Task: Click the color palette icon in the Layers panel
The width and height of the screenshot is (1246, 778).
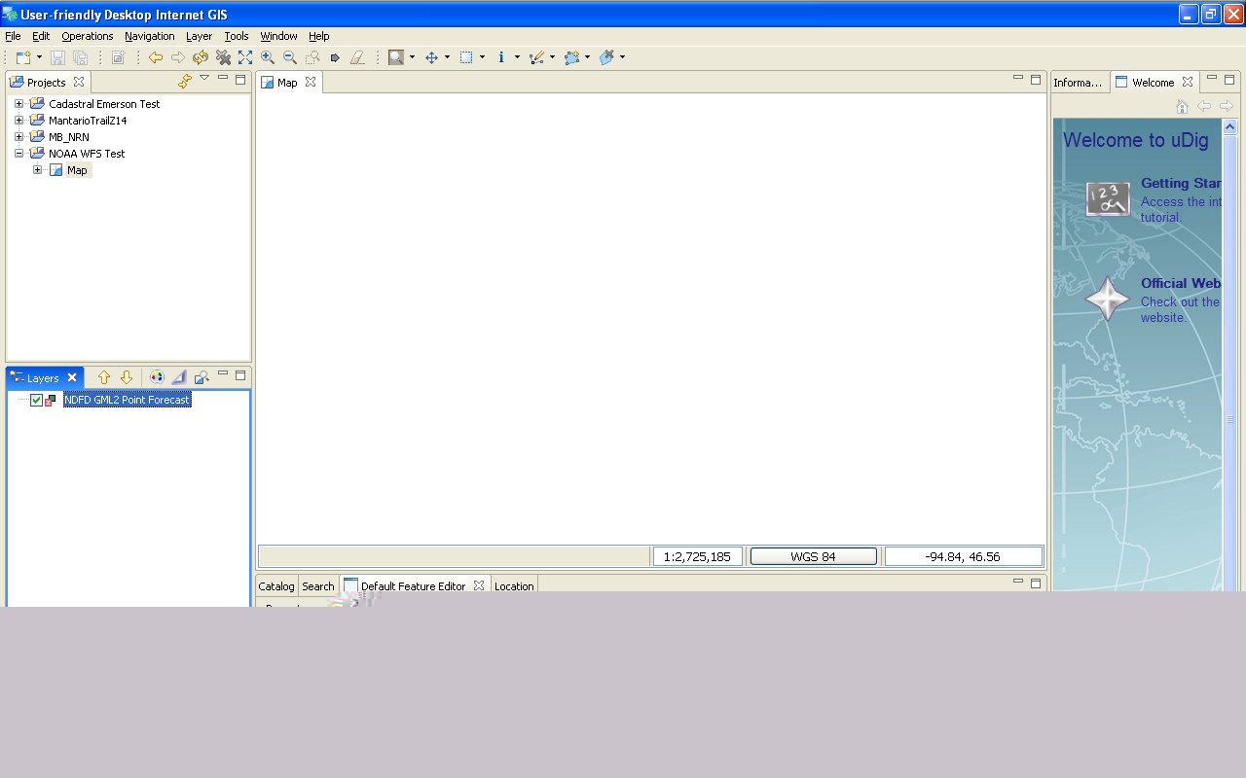Action: click(x=157, y=377)
